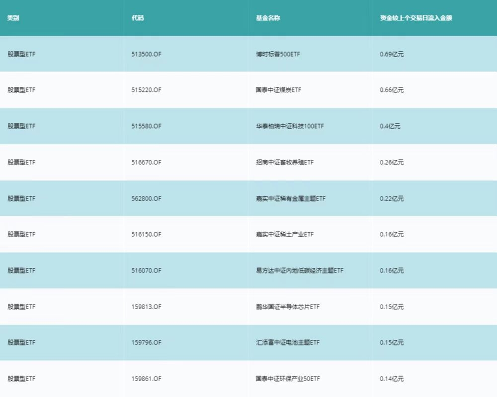Click 股票型ETF in the 159861.OF row
Viewport: 497px width, 397px height.
[21, 379]
